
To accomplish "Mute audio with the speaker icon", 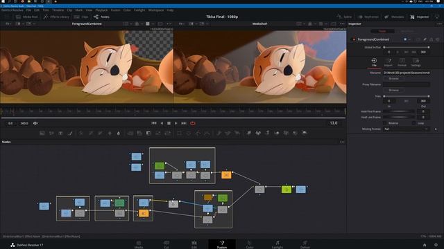I will point(35,123).
